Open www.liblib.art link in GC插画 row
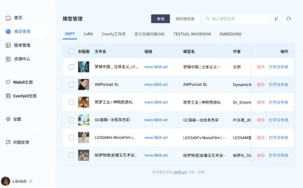 [156, 120]
